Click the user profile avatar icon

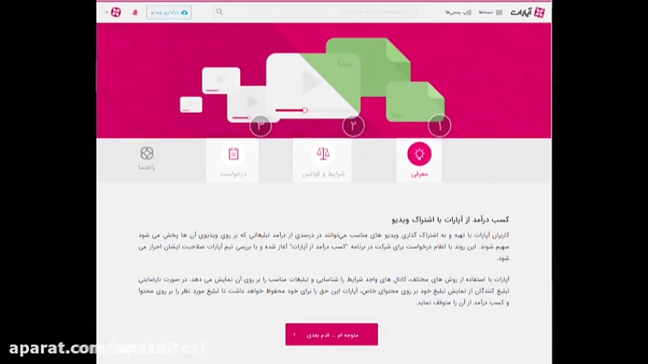click(116, 12)
